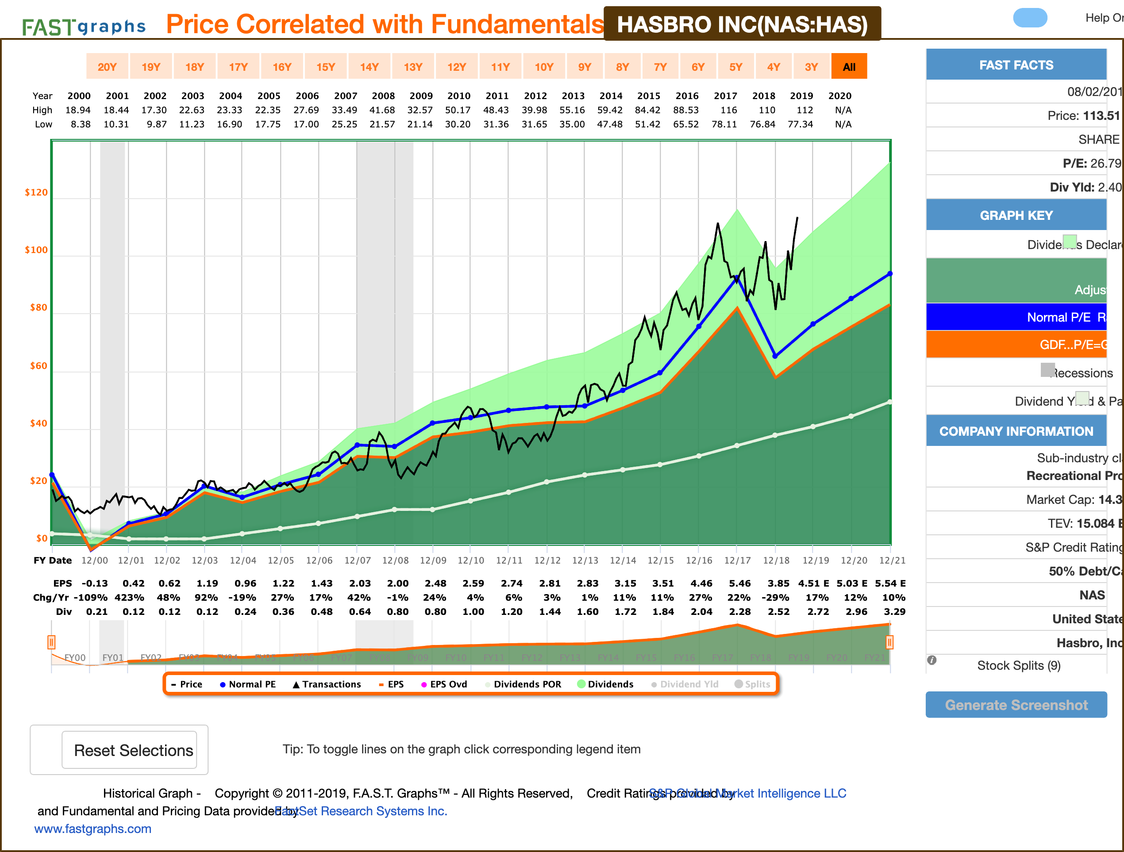Toggle the switch next to Help

1030,18
